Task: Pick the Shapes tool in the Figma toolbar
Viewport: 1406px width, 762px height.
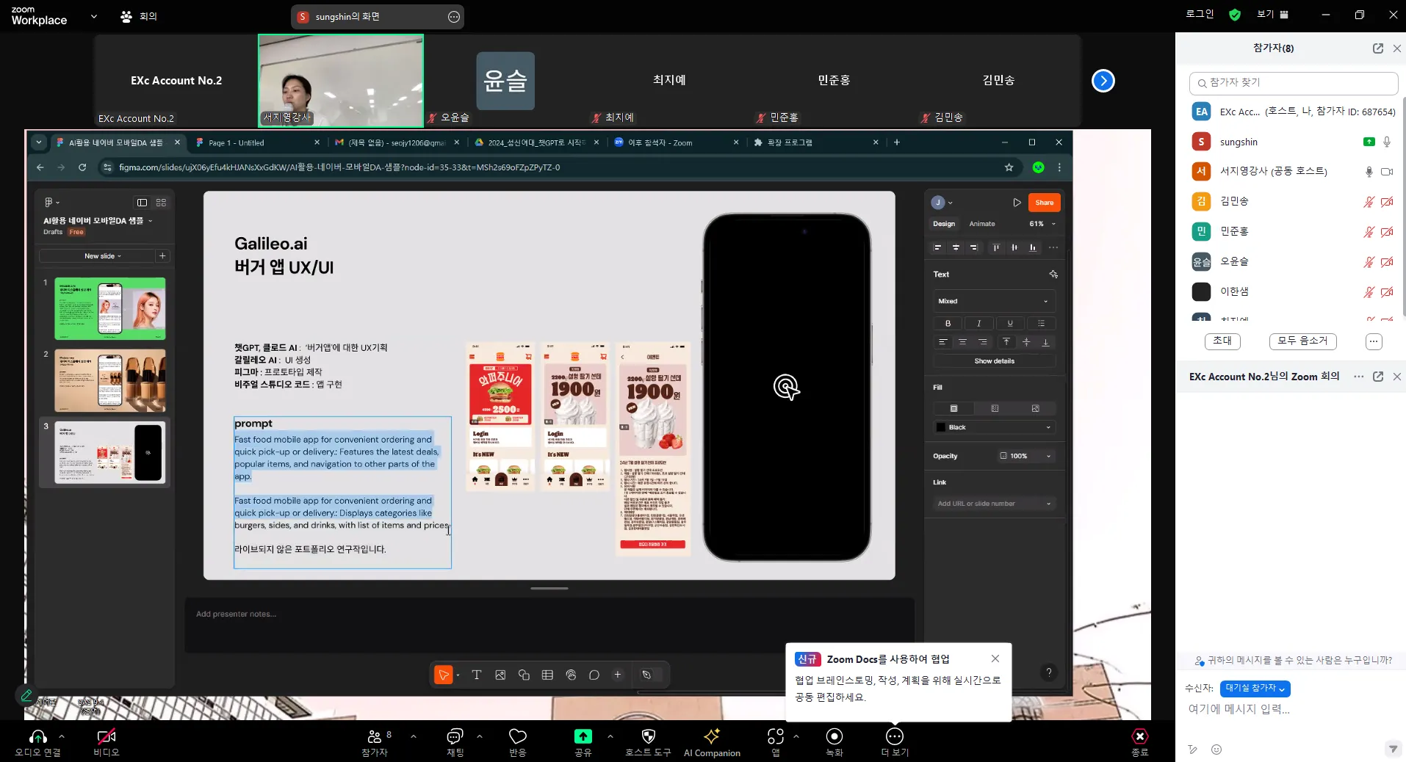Action: click(x=524, y=675)
